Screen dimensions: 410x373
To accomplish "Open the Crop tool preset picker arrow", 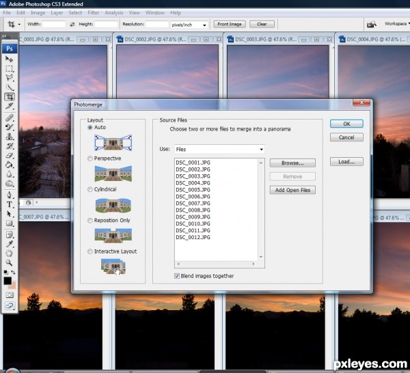I will coord(19,25).
